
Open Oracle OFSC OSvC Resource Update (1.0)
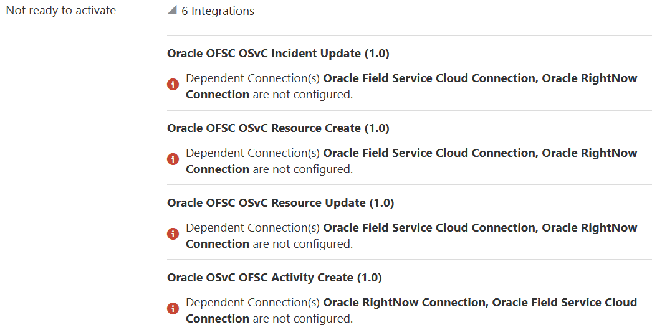pos(280,203)
